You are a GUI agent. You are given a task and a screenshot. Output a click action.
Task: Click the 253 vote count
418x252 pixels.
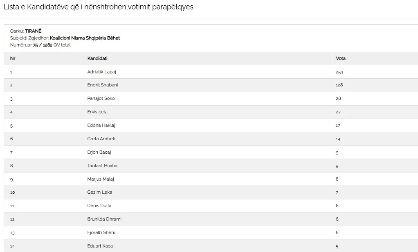coord(339,72)
